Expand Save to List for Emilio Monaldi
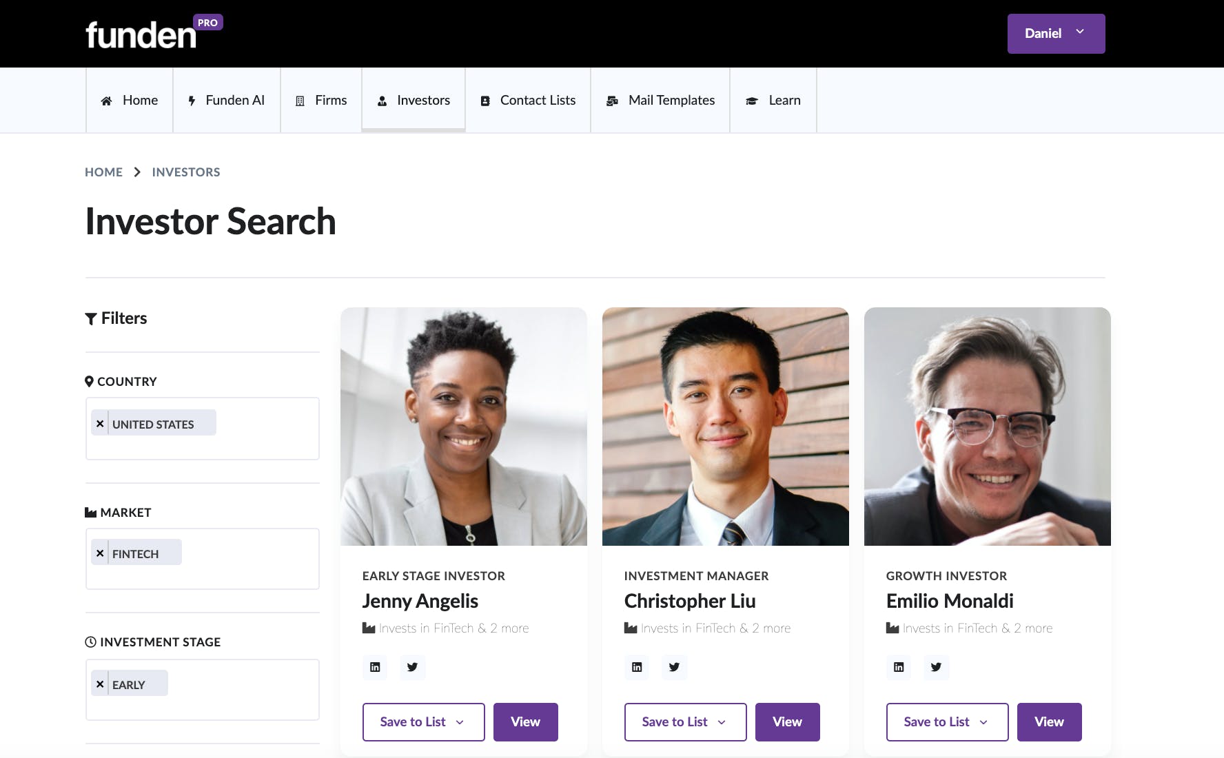The image size is (1224, 758). 947,722
